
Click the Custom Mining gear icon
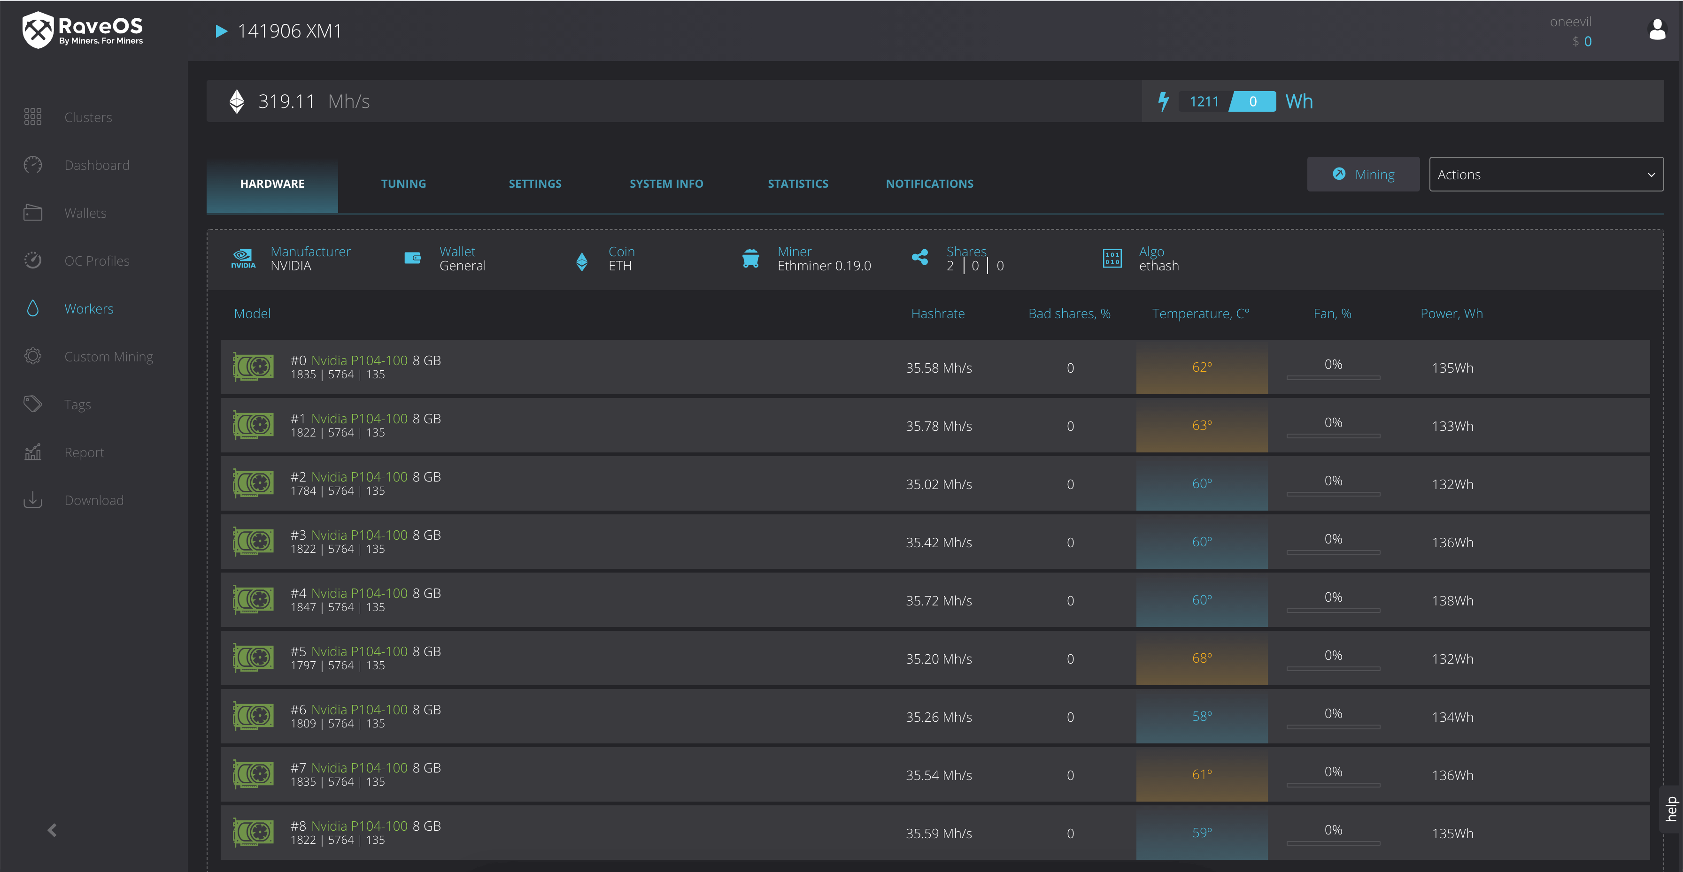33,357
